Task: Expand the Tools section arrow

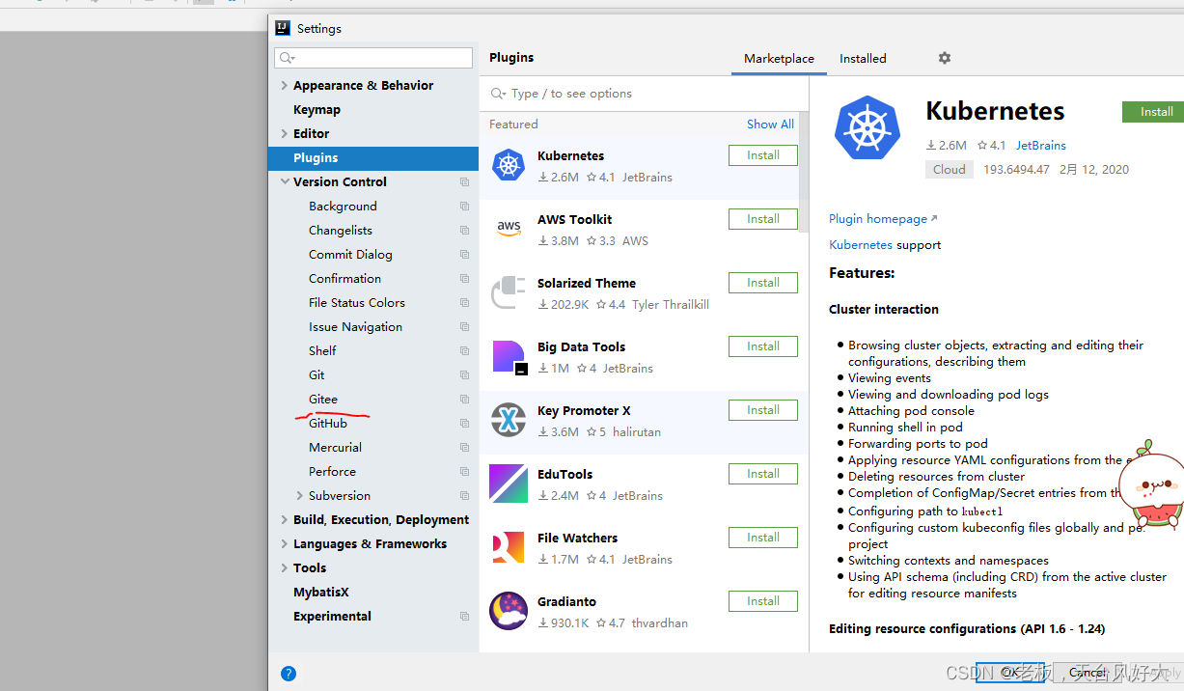Action: click(284, 568)
